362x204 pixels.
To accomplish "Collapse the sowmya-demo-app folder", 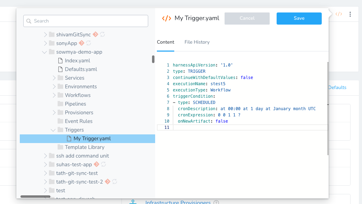I will [x=44, y=52].
